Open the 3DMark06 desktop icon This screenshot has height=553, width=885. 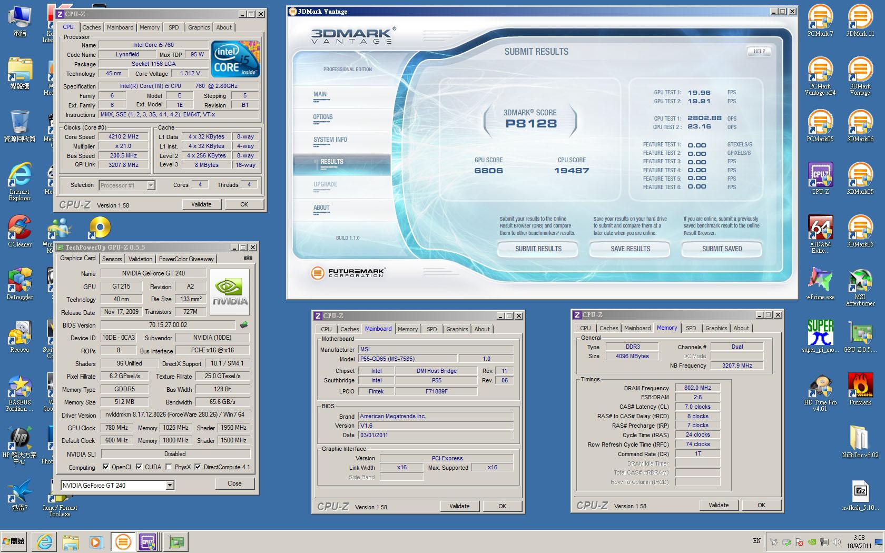(x=860, y=126)
